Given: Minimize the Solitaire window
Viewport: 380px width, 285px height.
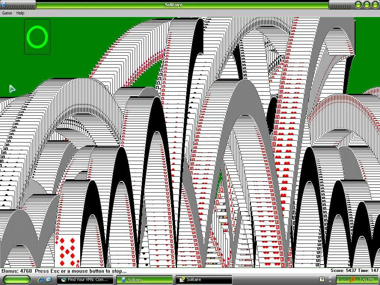Looking at the screenshot, I should pyautogui.click(x=358, y=4).
